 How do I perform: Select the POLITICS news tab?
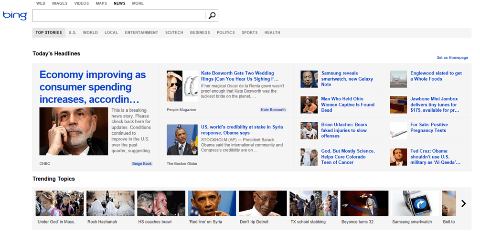tap(225, 32)
